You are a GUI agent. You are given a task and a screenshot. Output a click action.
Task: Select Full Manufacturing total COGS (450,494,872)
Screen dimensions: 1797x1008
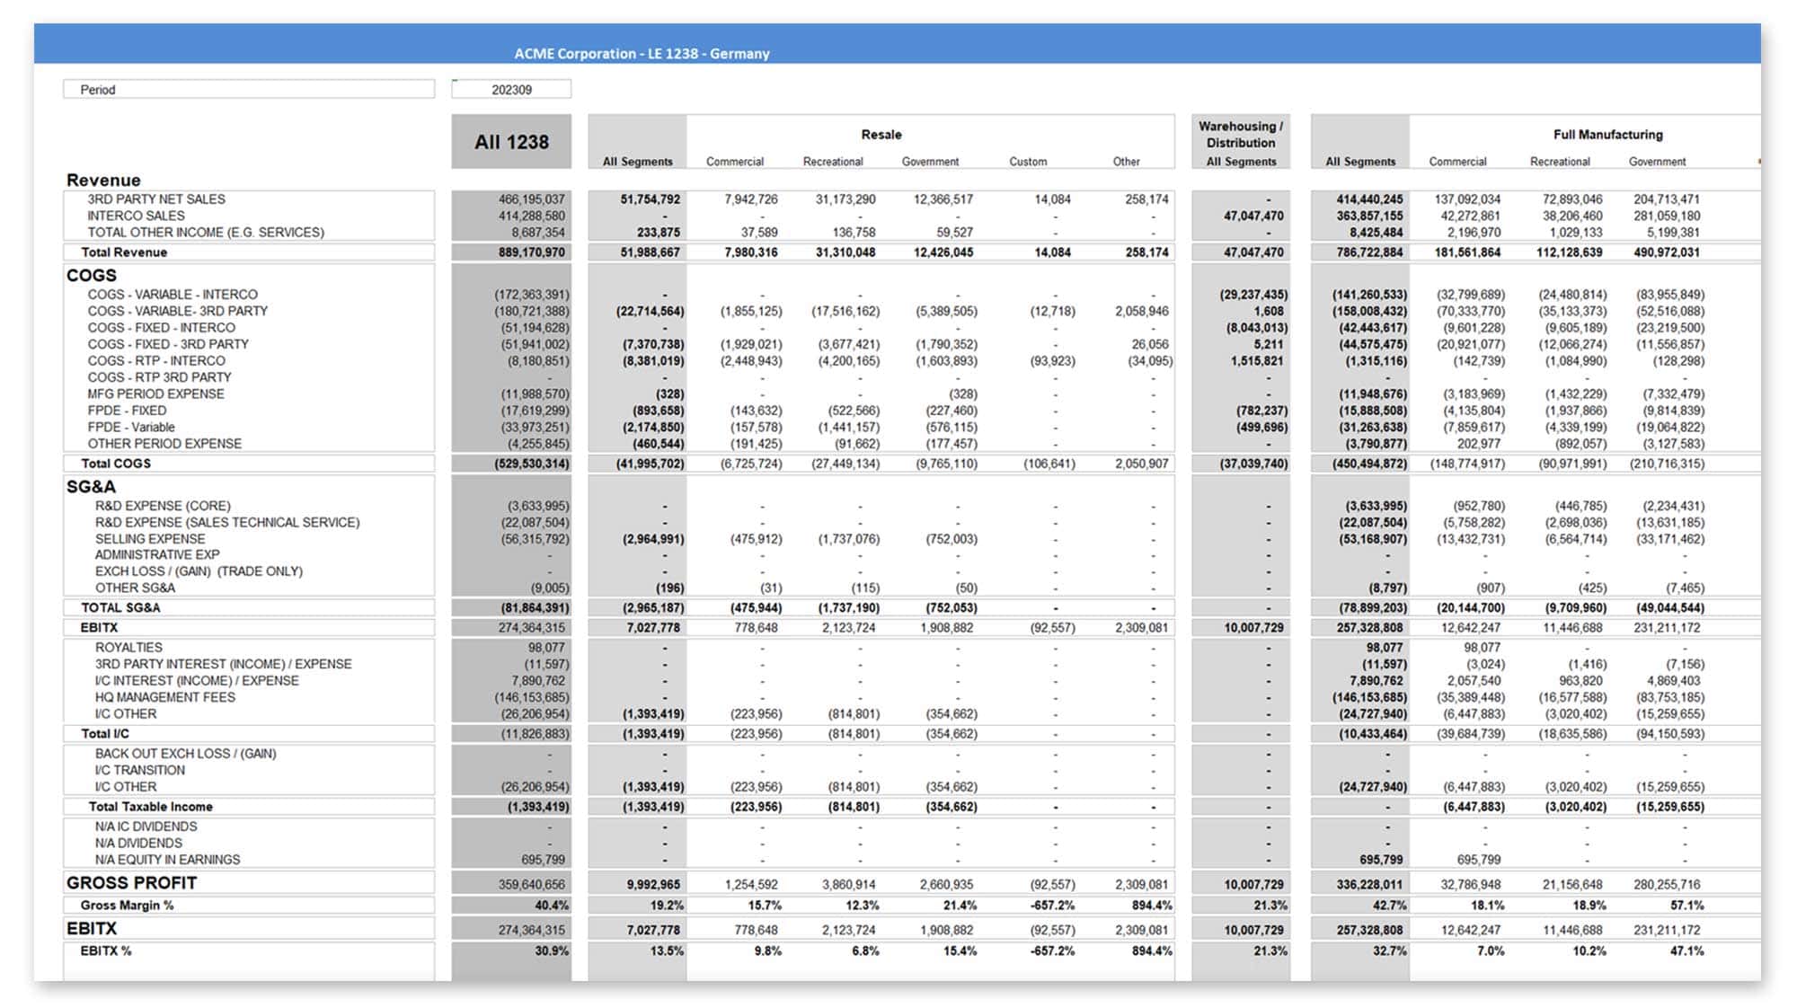click(x=1369, y=464)
